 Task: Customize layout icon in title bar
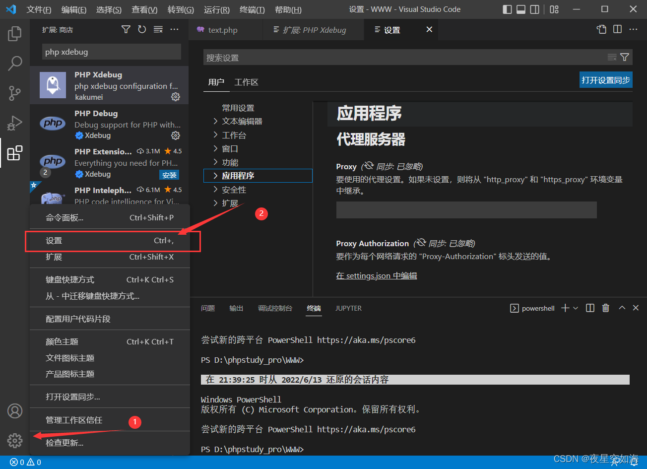(x=554, y=9)
